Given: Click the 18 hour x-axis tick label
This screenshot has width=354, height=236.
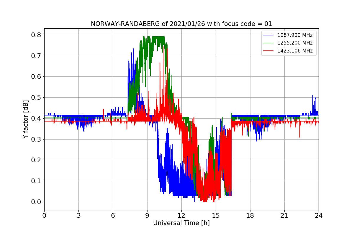Looking at the screenshot, I should click(250, 216).
